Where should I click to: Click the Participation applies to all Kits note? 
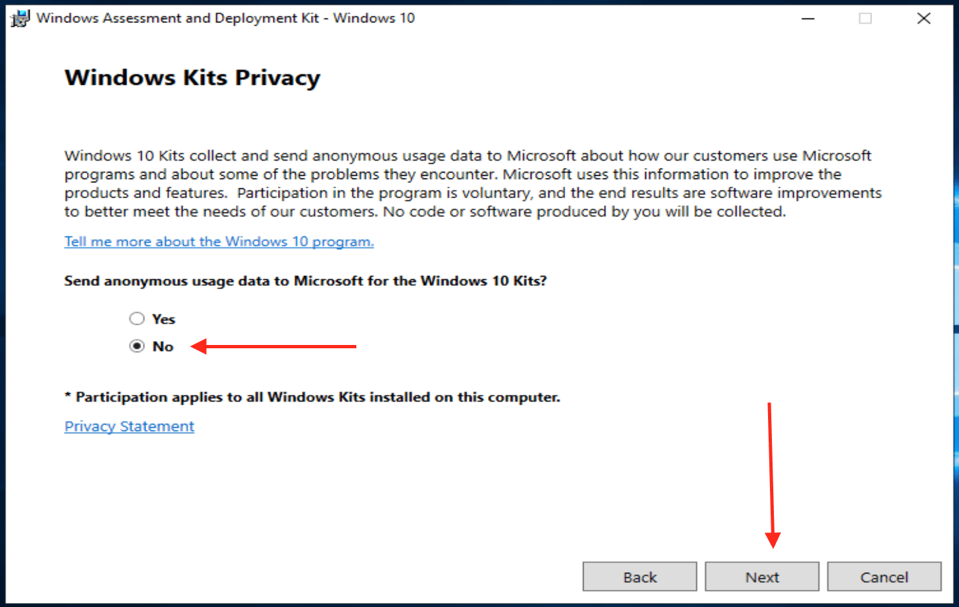(x=312, y=397)
